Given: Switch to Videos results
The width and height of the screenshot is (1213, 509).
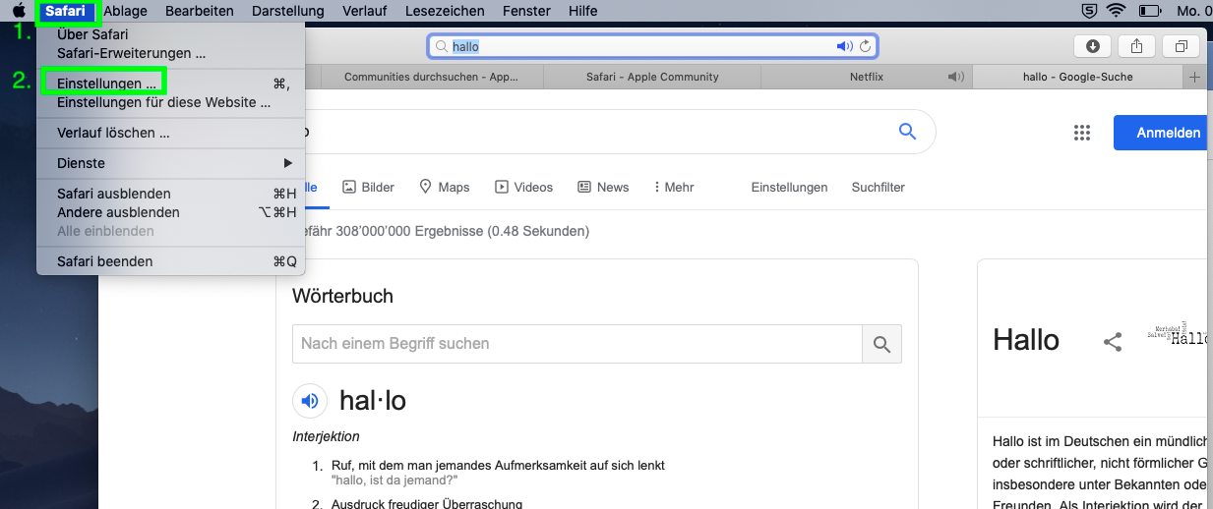Looking at the screenshot, I should 523,187.
